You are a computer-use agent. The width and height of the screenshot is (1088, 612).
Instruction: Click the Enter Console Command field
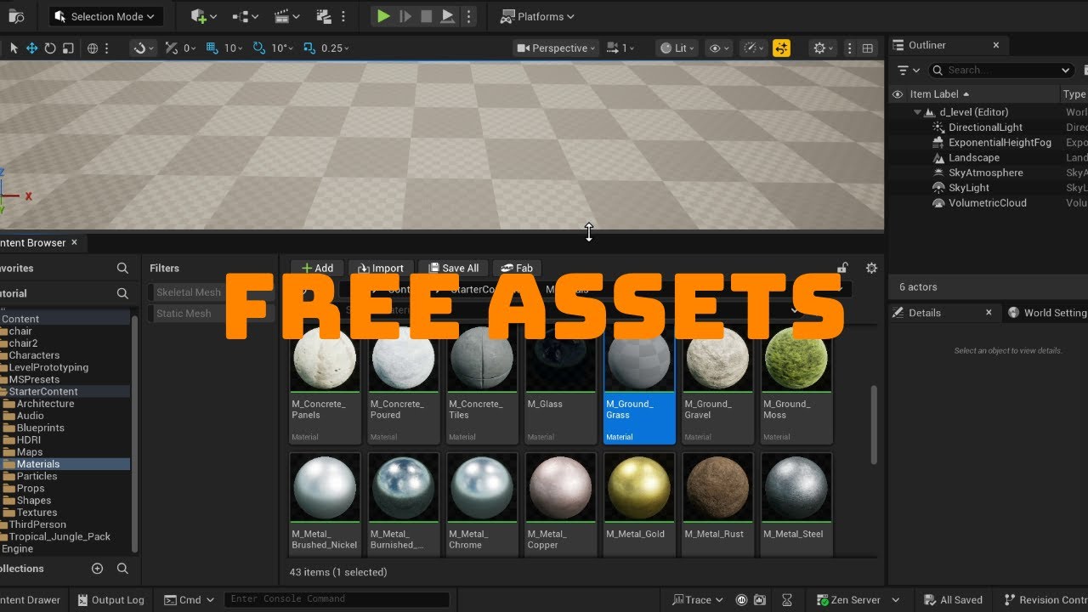[x=337, y=600]
